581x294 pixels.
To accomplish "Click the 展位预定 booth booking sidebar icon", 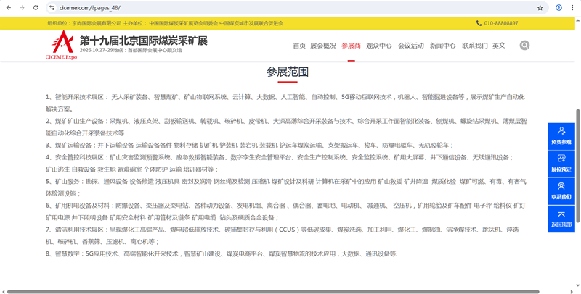I will click(561, 163).
